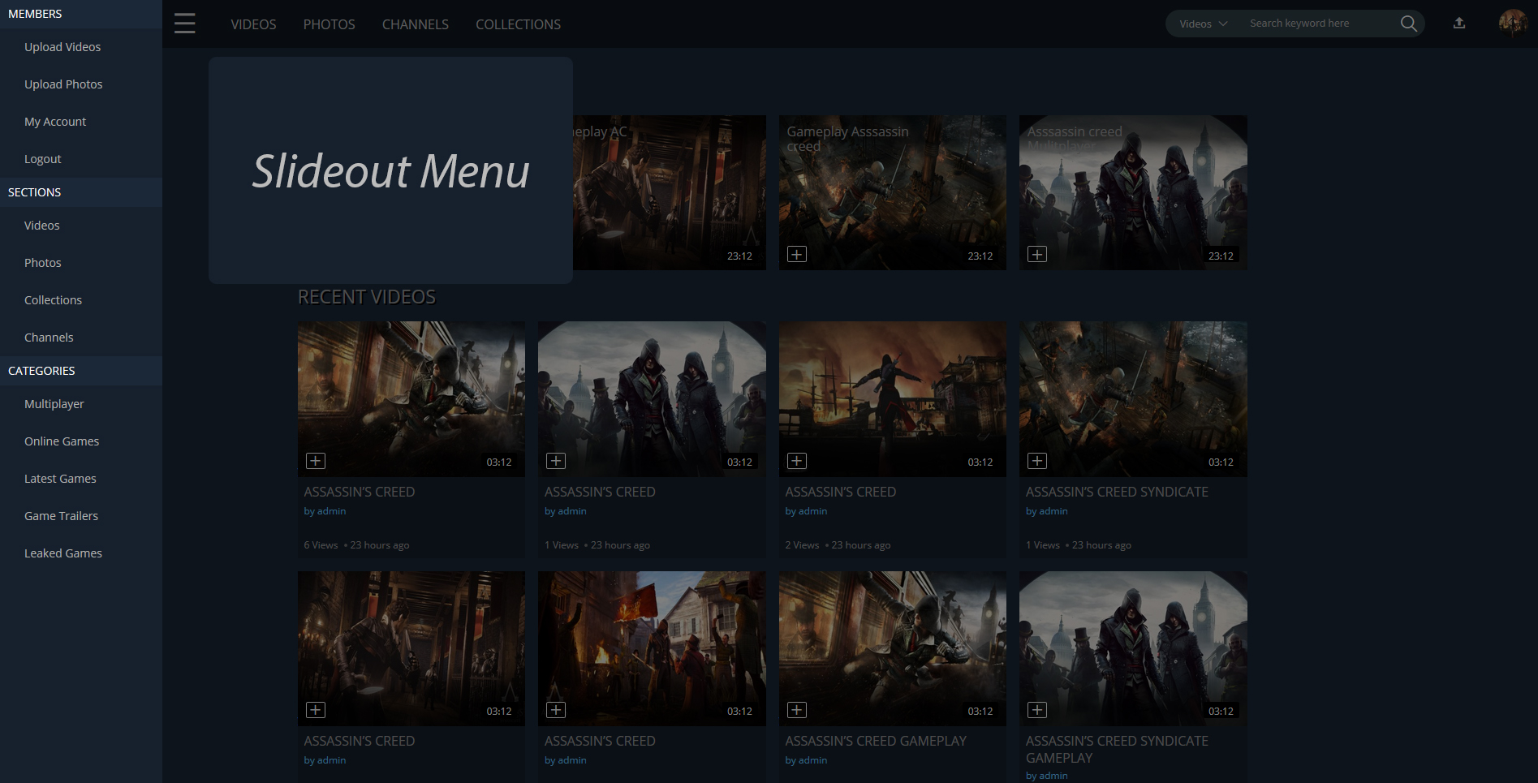
Task: Open the user avatar profile picture
Action: tap(1513, 24)
